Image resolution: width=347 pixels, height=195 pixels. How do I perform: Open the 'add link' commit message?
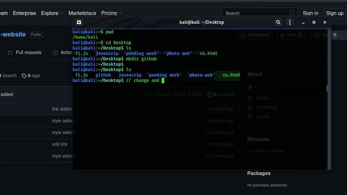(x=60, y=145)
